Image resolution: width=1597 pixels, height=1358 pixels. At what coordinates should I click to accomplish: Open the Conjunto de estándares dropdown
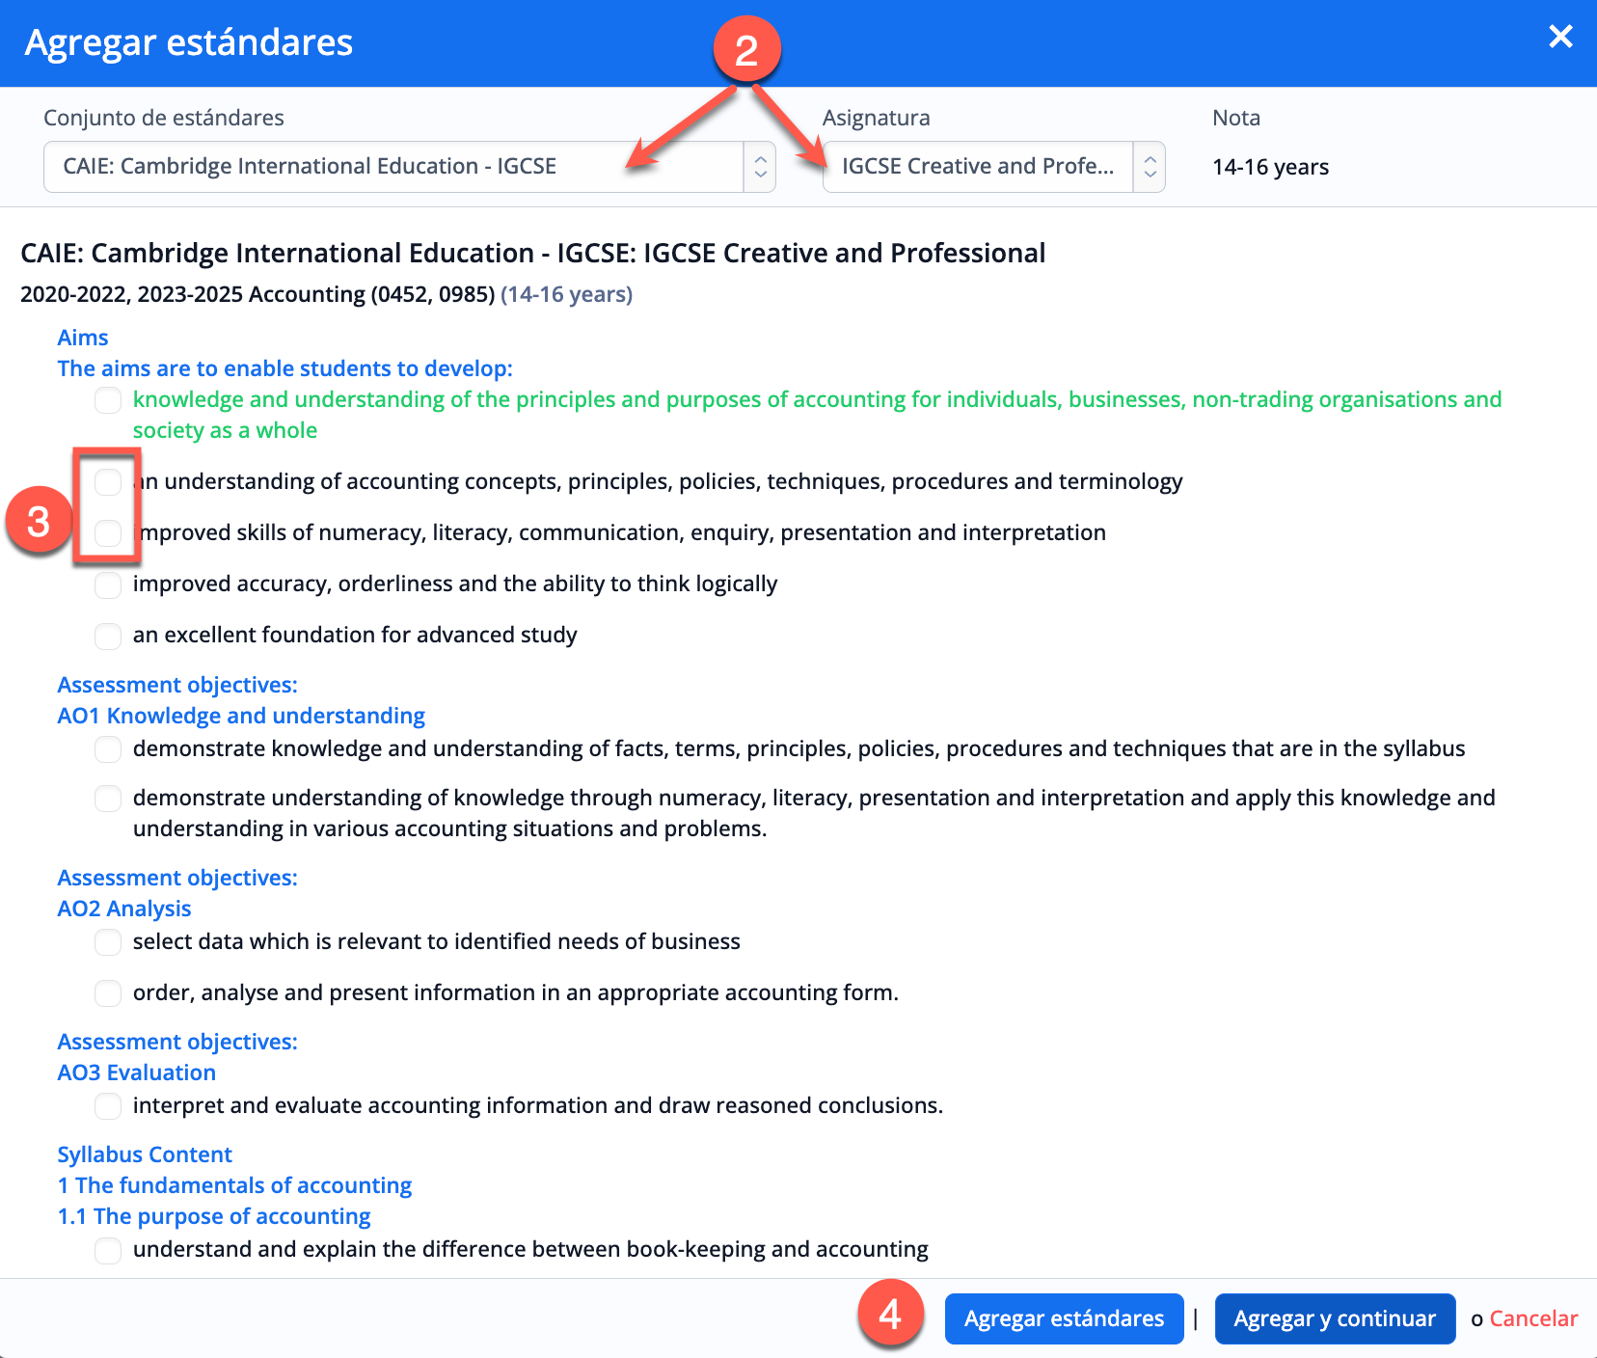[393, 167]
